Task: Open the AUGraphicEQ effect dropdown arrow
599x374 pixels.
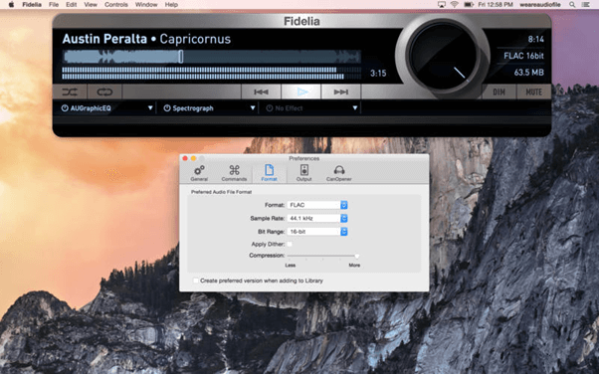Action: point(150,108)
